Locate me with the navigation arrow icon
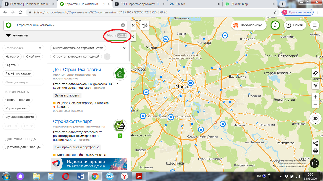This screenshot has width=323, height=181. click(x=315, y=85)
